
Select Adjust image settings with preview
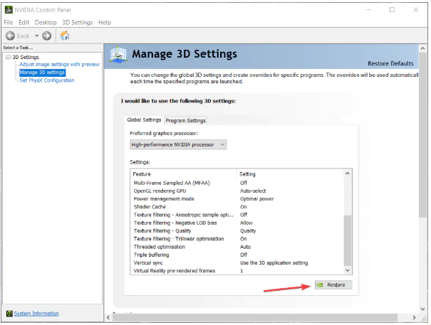(x=59, y=65)
